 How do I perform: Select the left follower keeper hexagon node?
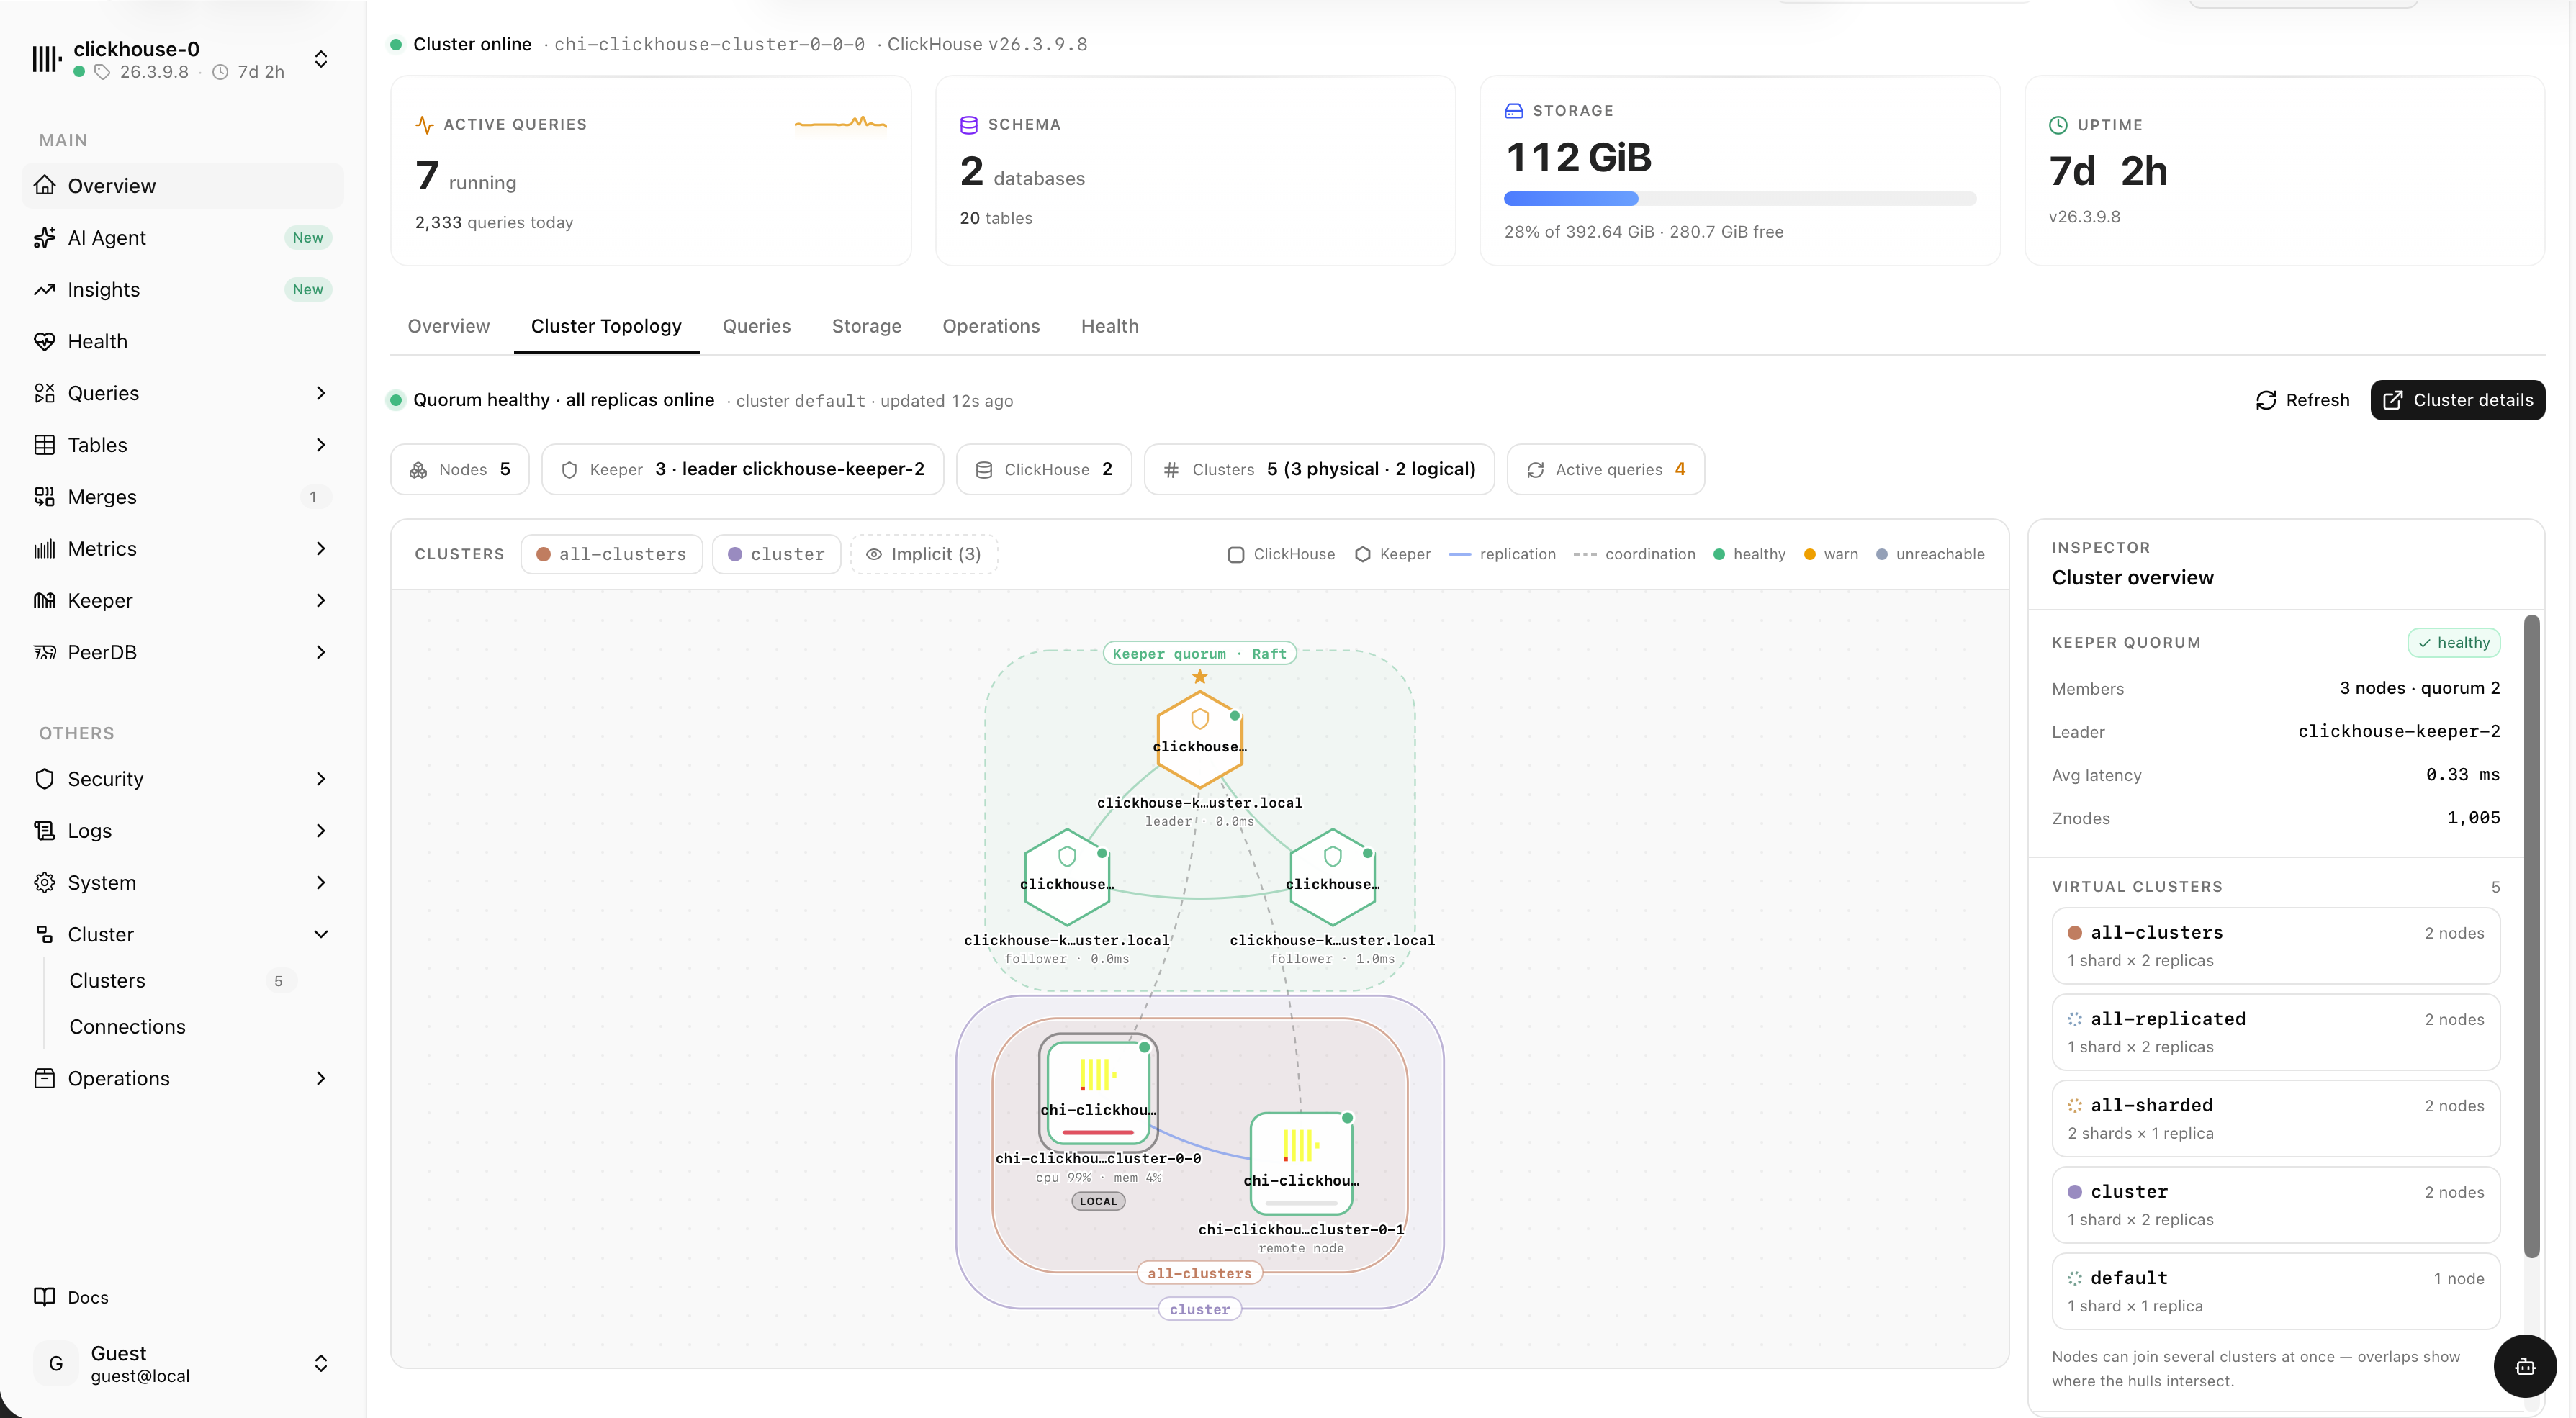coord(1067,877)
